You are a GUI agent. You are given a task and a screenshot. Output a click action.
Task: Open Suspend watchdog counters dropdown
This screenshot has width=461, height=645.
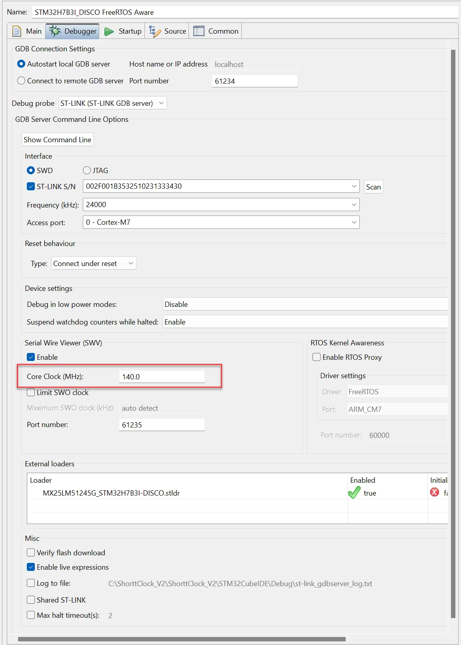point(305,322)
